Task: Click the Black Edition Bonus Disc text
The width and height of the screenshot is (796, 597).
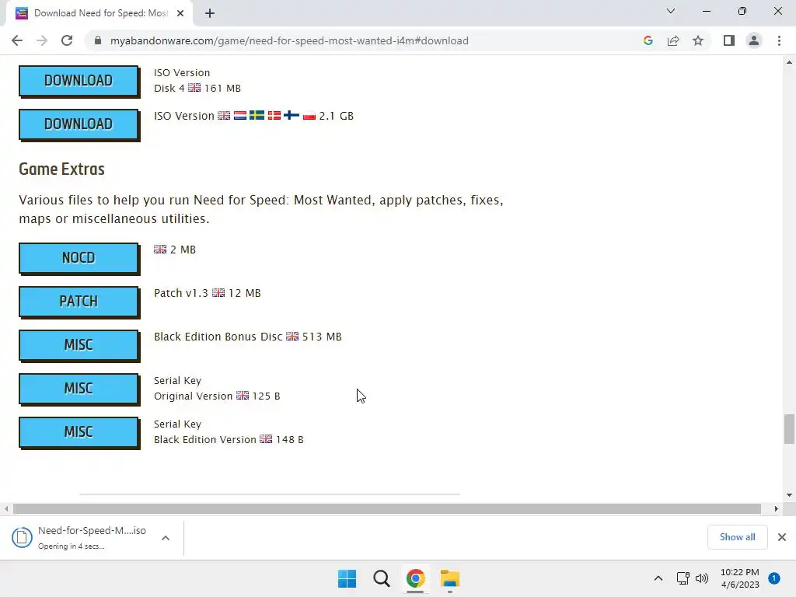Action: (218, 337)
